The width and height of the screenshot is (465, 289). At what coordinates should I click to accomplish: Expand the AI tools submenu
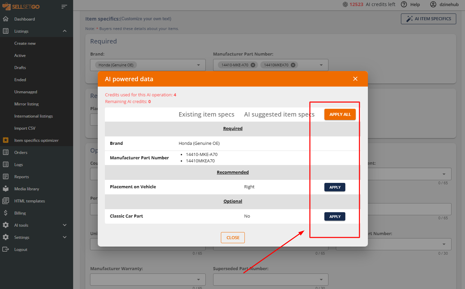coord(65,225)
